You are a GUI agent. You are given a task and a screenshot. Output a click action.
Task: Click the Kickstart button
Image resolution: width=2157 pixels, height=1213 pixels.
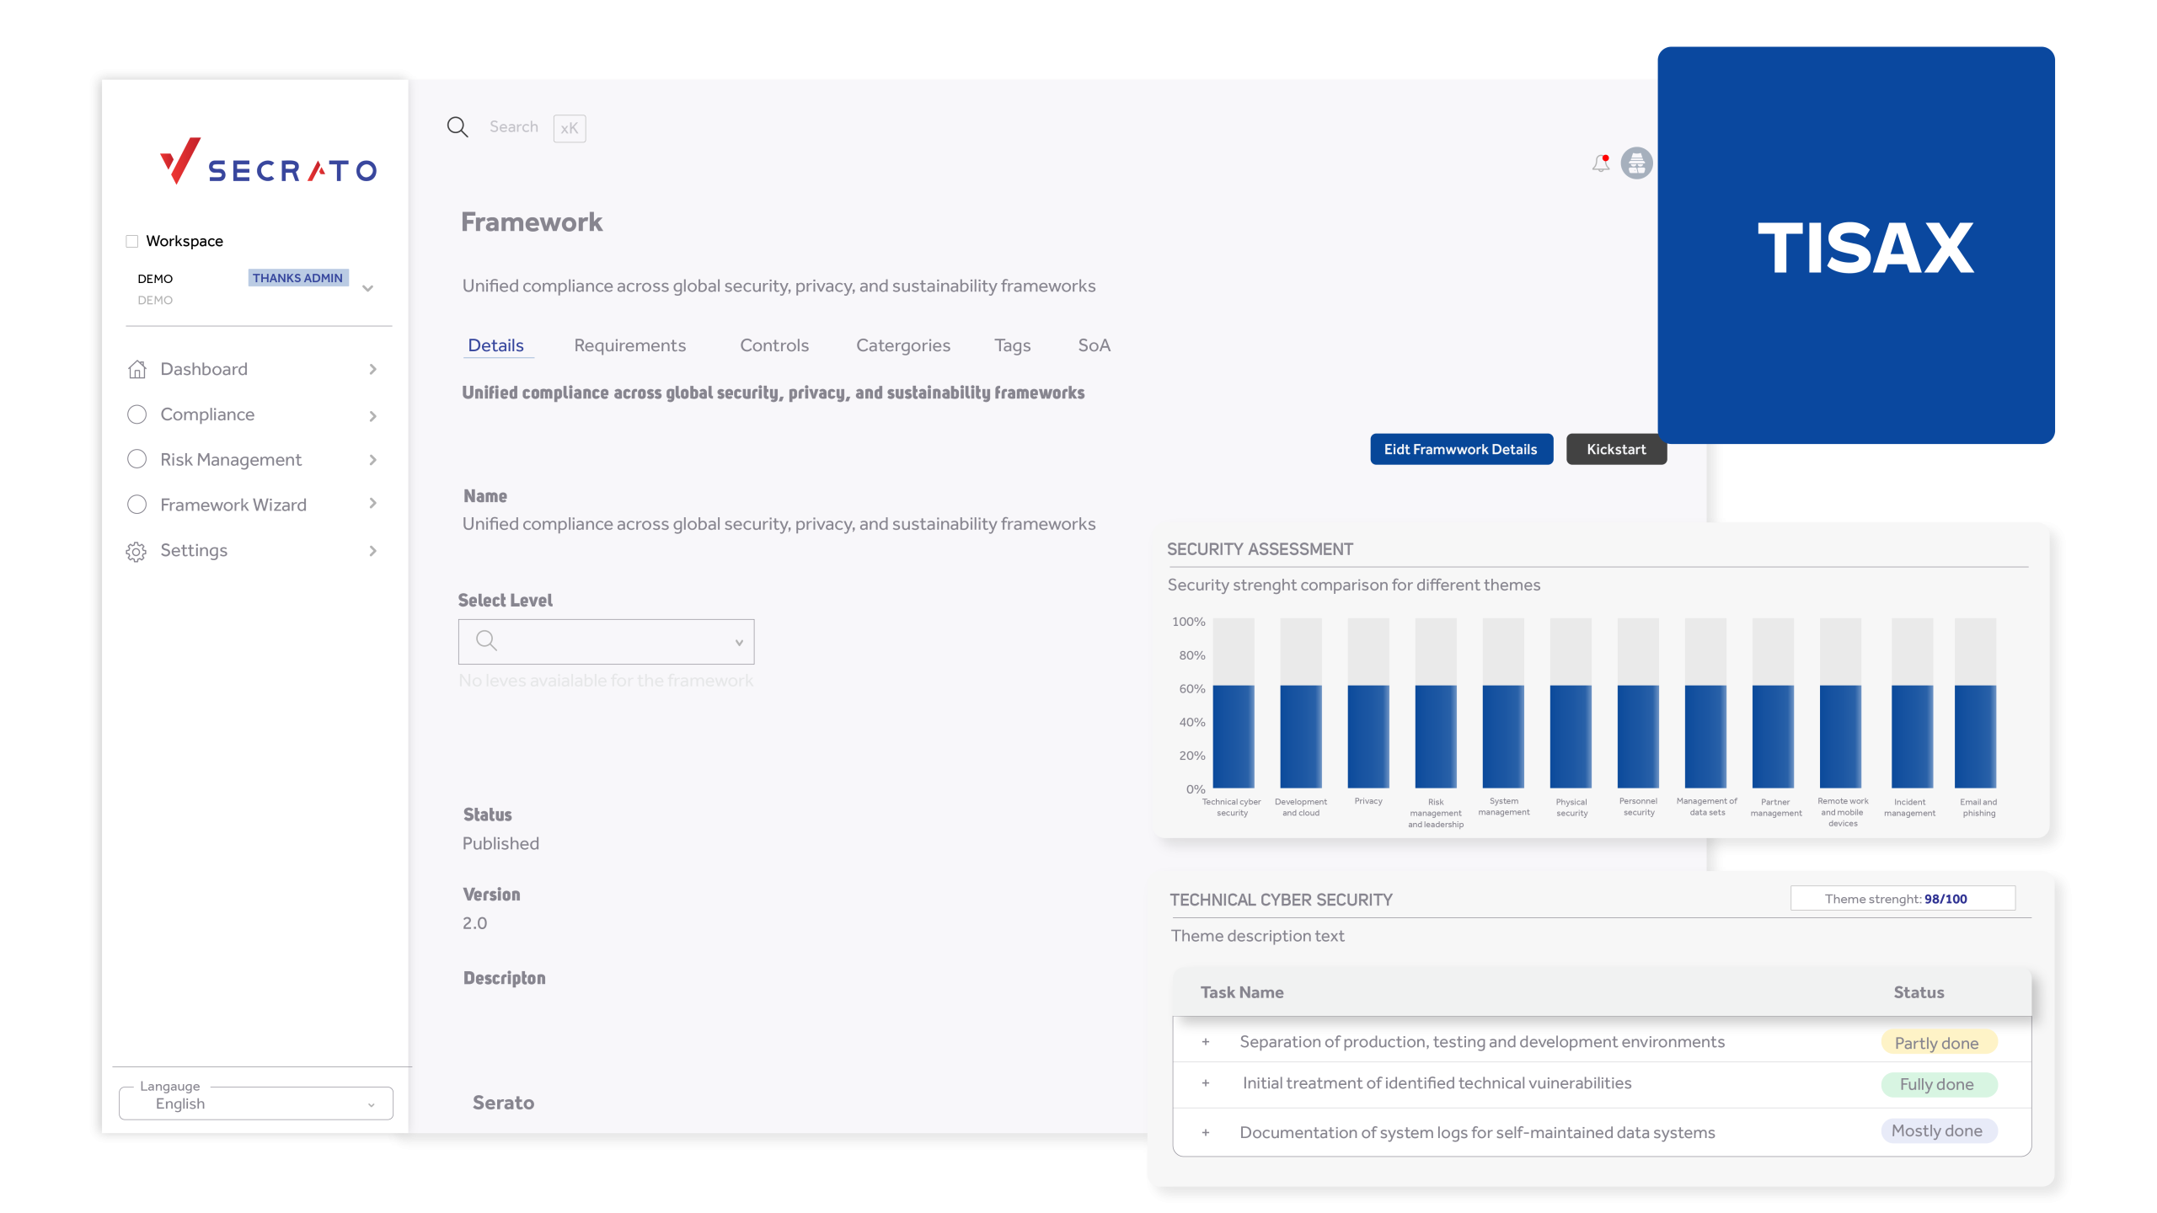pos(1615,450)
